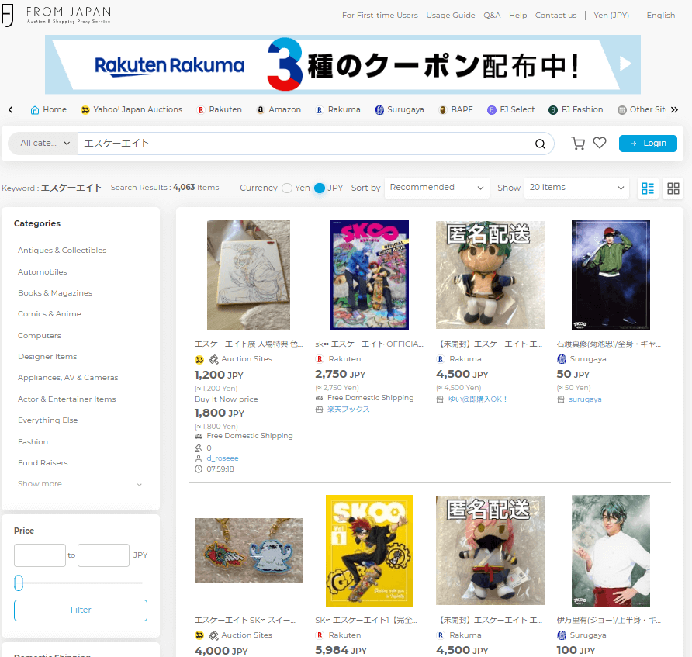Click Yahoo! Japan Auctions tab icon

coord(85,110)
